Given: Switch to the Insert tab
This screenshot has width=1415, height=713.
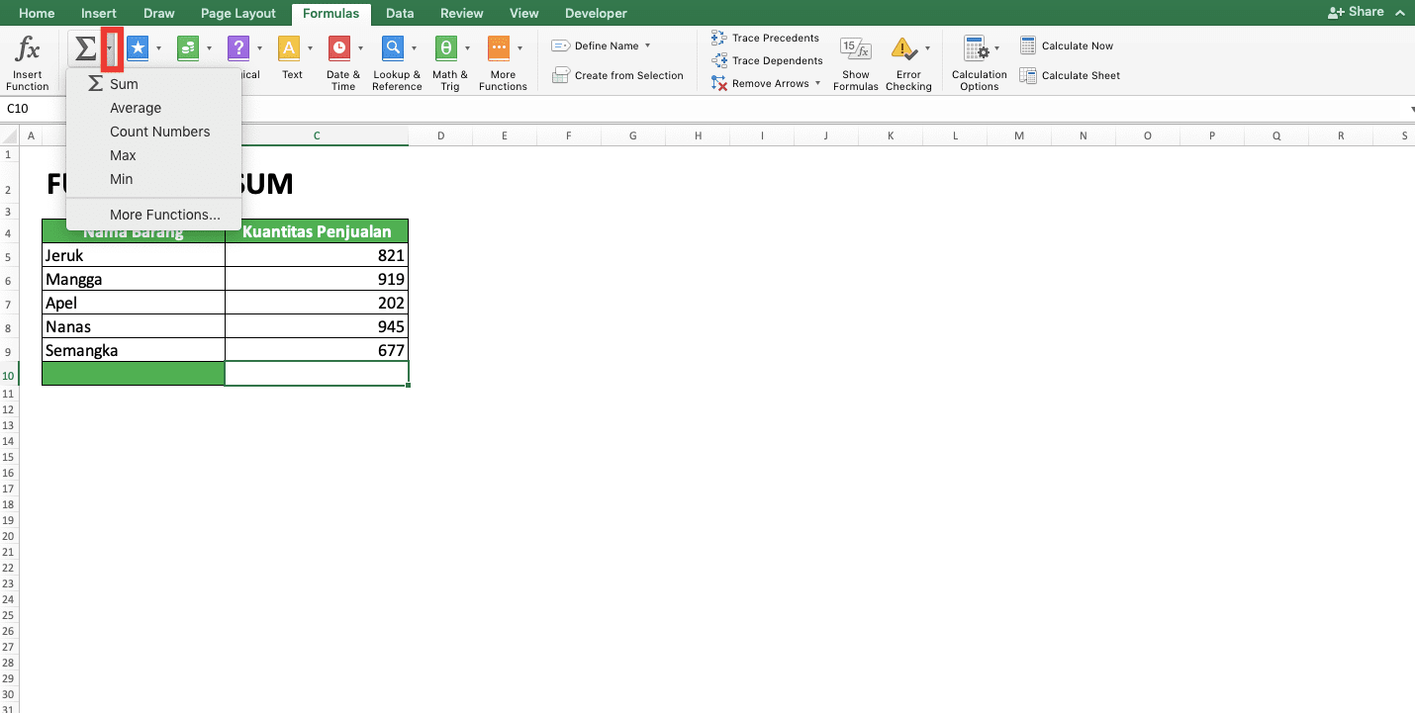Looking at the screenshot, I should [x=99, y=13].
